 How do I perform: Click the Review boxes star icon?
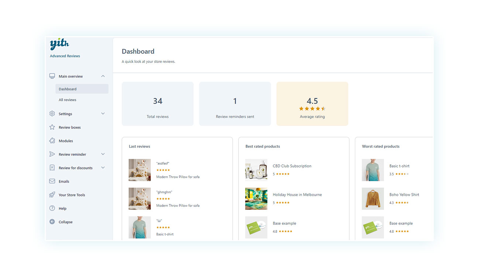click(52, 127)
